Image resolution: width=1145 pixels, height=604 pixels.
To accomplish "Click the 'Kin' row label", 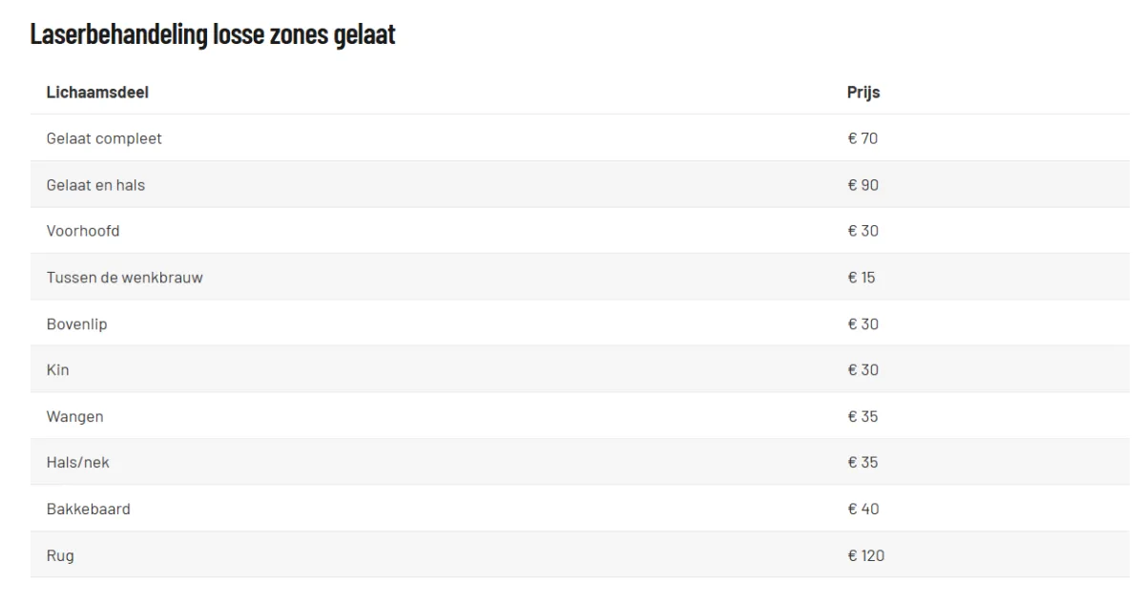I will (57, 370).
